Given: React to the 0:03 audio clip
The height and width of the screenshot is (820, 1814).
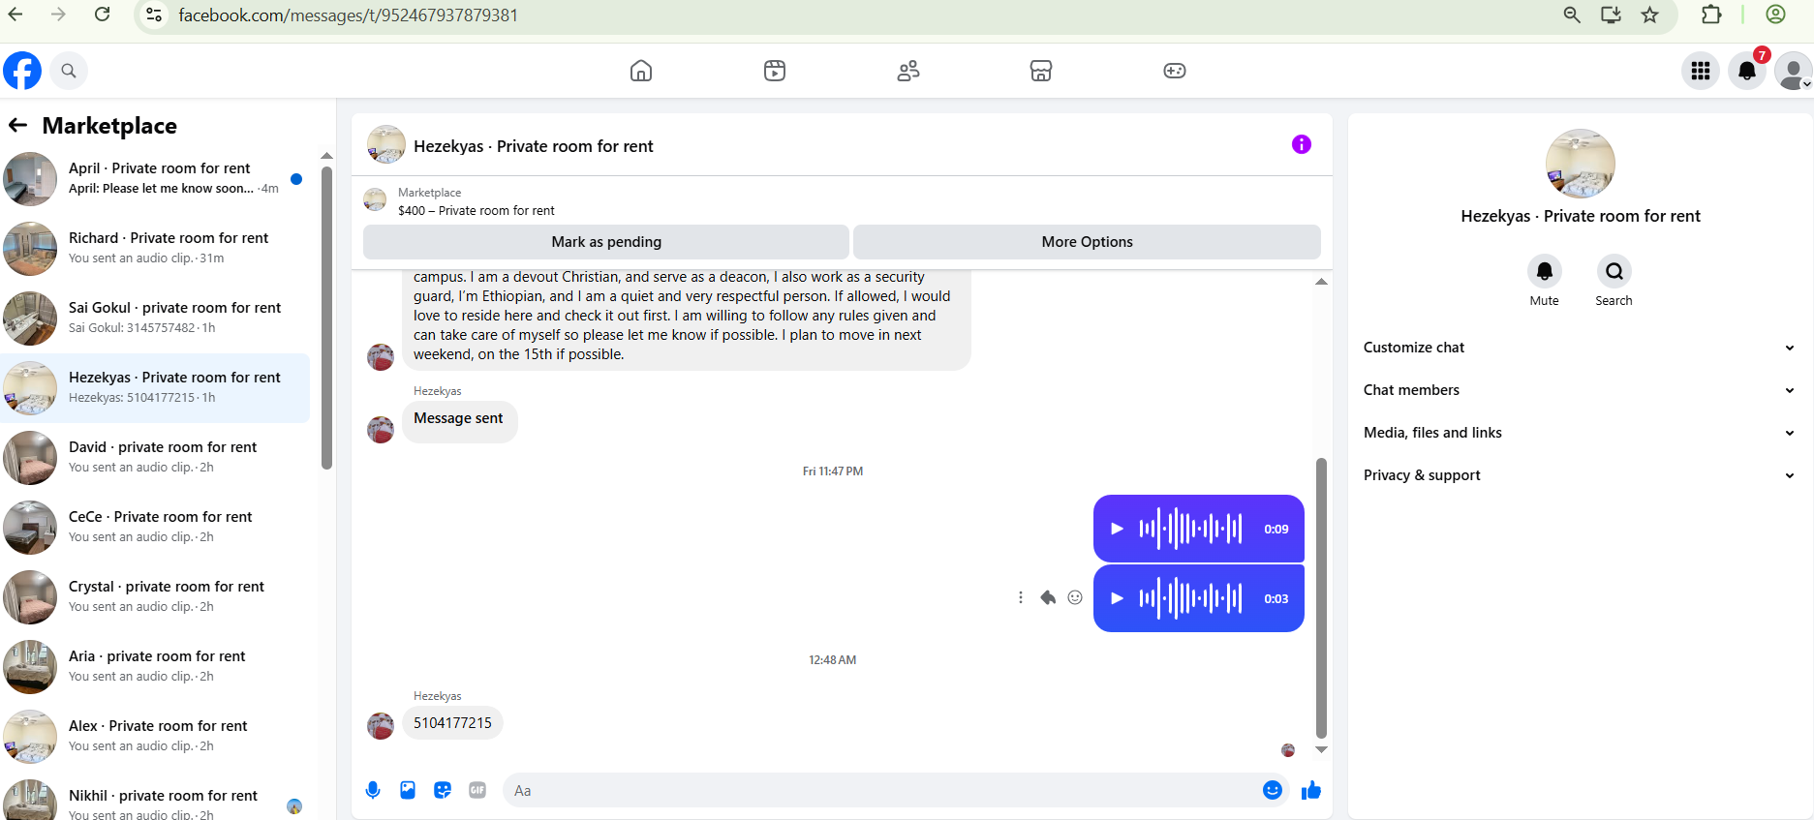Looking at the screenshot, I should (1075, 597).
